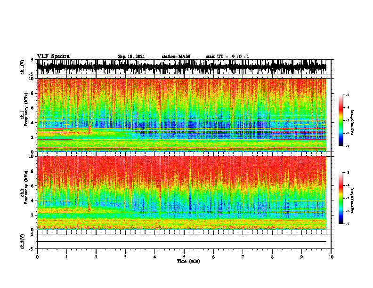Click the ch.2 spectrogram color bar
The height and width of the screenshot is (288, 373).
[x=341, y=198]
